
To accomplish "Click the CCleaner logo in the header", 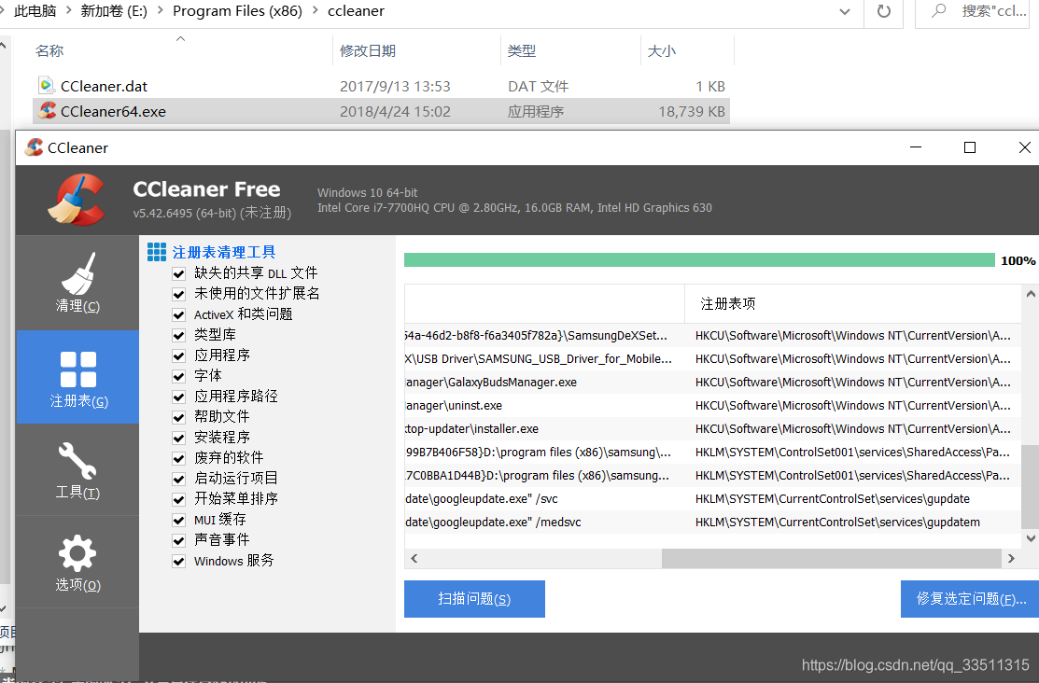I will coord(78,199).
